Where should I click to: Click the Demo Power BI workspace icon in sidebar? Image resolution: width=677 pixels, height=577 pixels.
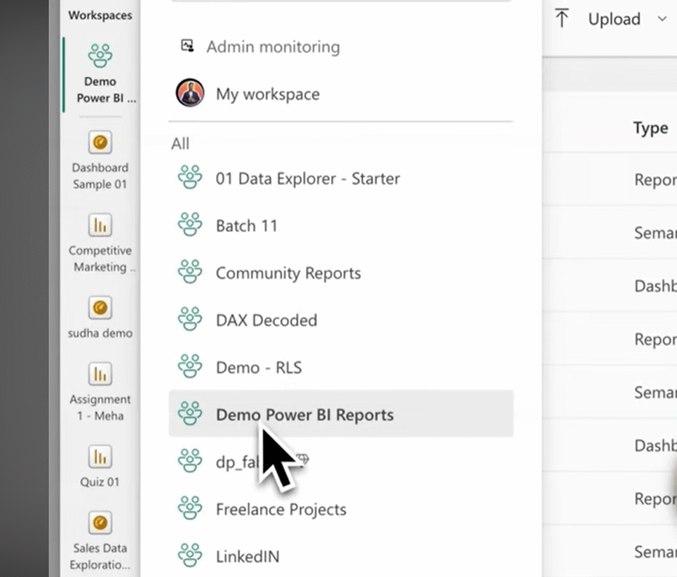pyautogui.click(x=100, y=56)
